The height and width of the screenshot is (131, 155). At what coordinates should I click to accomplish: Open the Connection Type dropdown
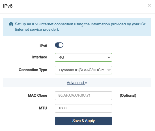click(x=83, y=70)
